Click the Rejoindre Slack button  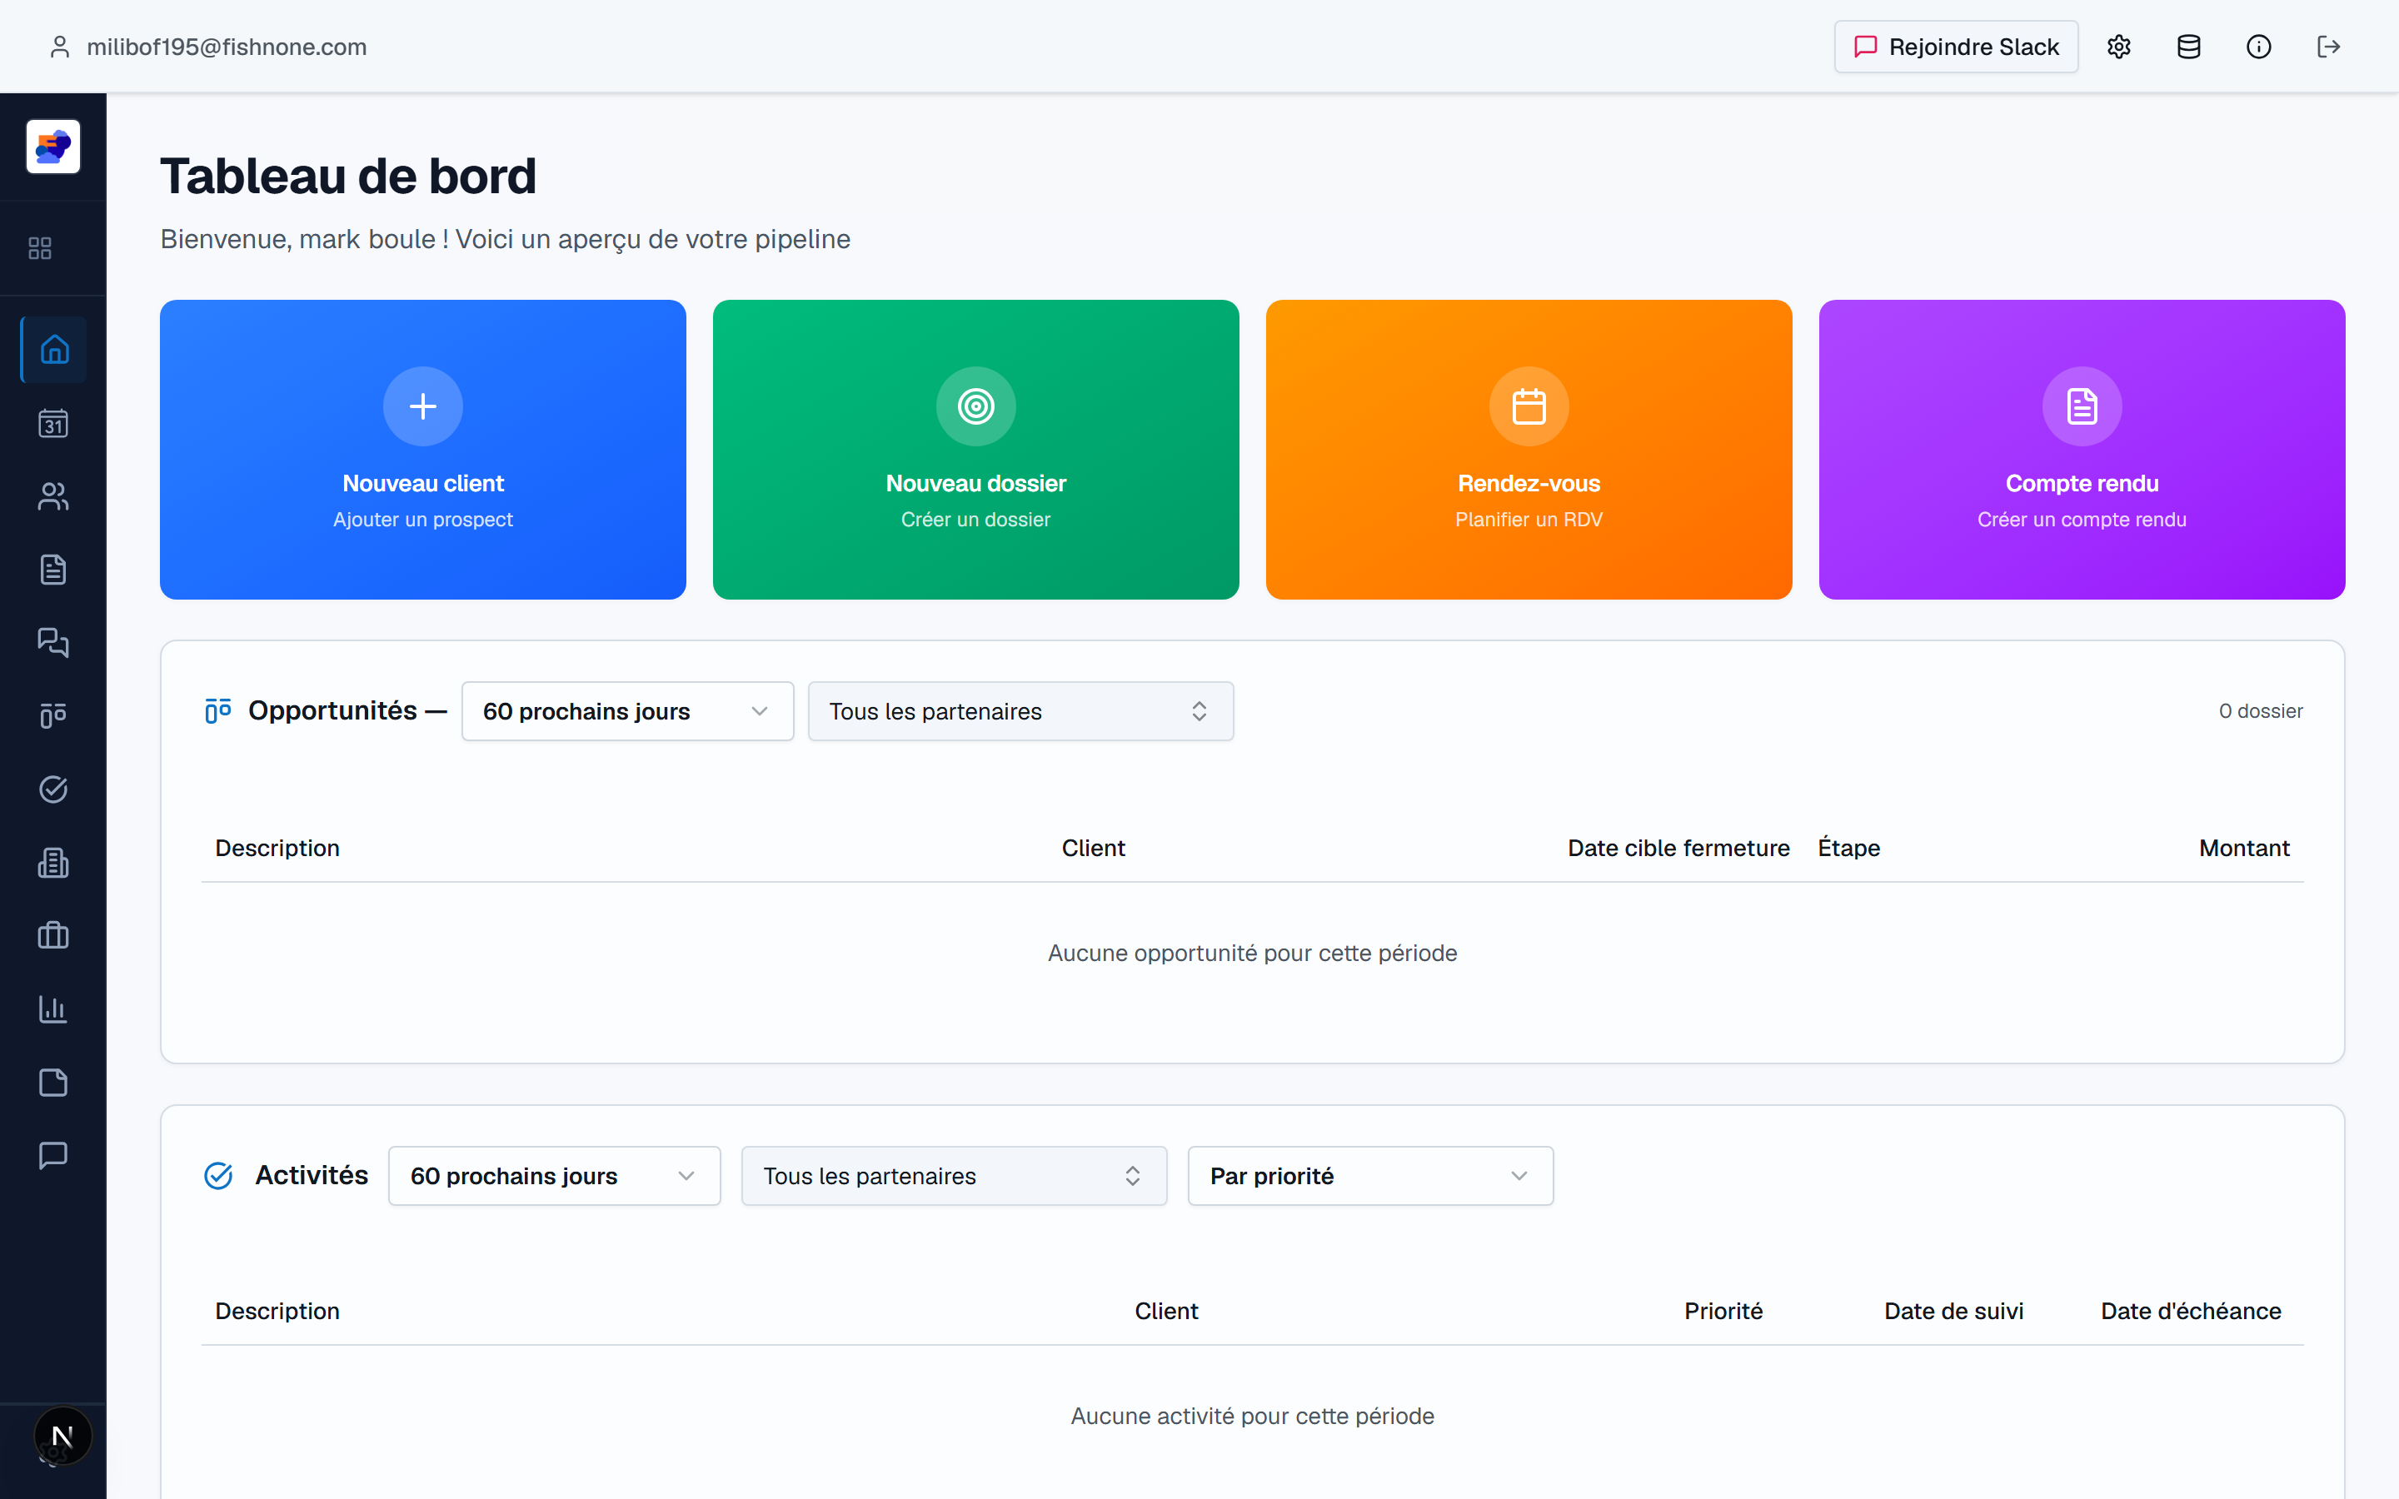(1956, 47)
